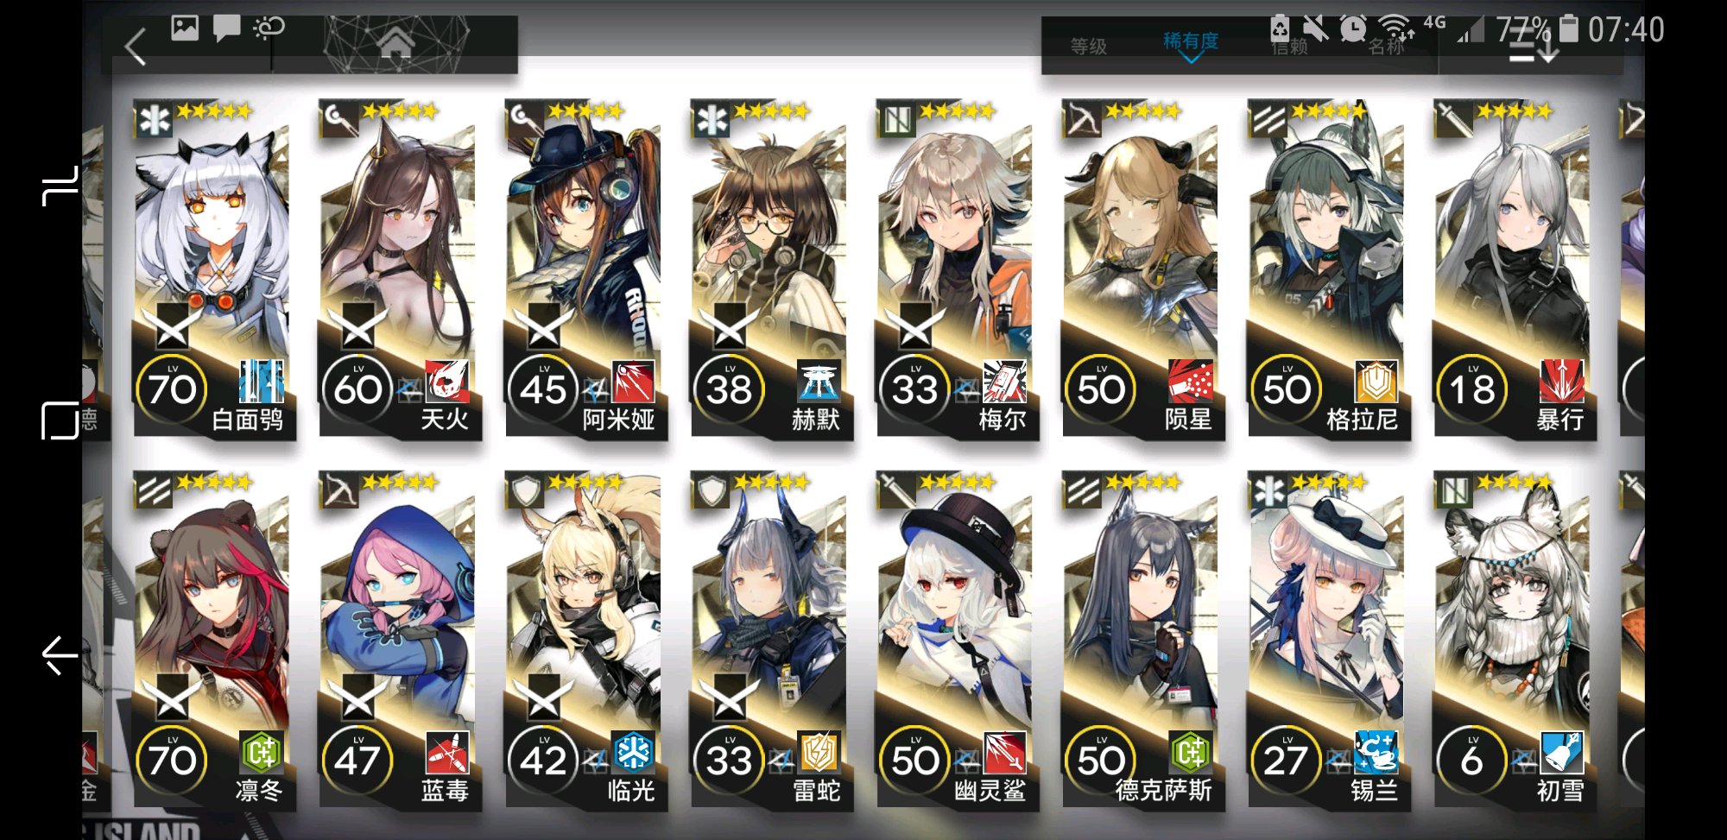Select 天火 skill icon
The height and width of the screenshot is (840, 1727).
446,382
